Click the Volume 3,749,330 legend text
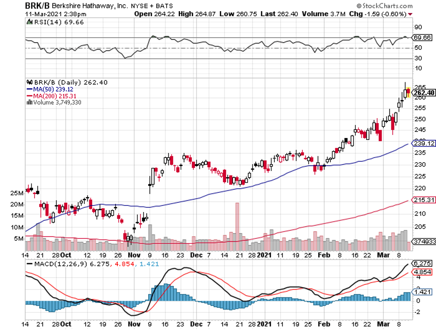 [57, 102]
